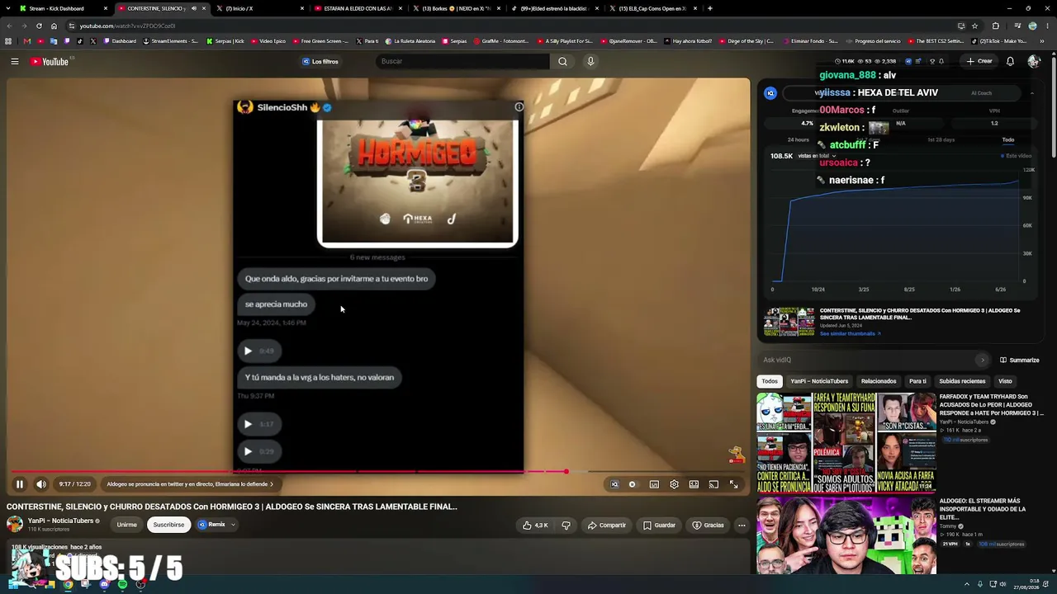Viewport: 1057px width, 594px height.
Task: Switch to the (7) Inicio / X tab
Action: coord(261,8)
